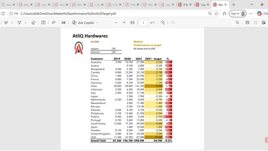Image resolution: width=268 pixels, height=151 pixels.
Task: Click the Translate icon in PDF toolbar
Action: click(63, 23)
